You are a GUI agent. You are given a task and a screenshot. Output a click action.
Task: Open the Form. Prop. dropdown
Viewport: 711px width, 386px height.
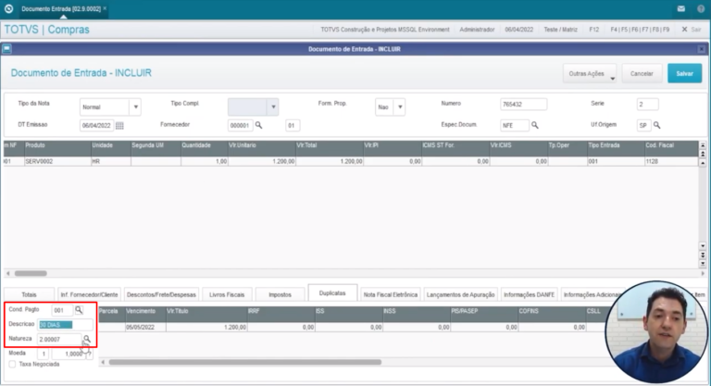click(x=400, y=106)
